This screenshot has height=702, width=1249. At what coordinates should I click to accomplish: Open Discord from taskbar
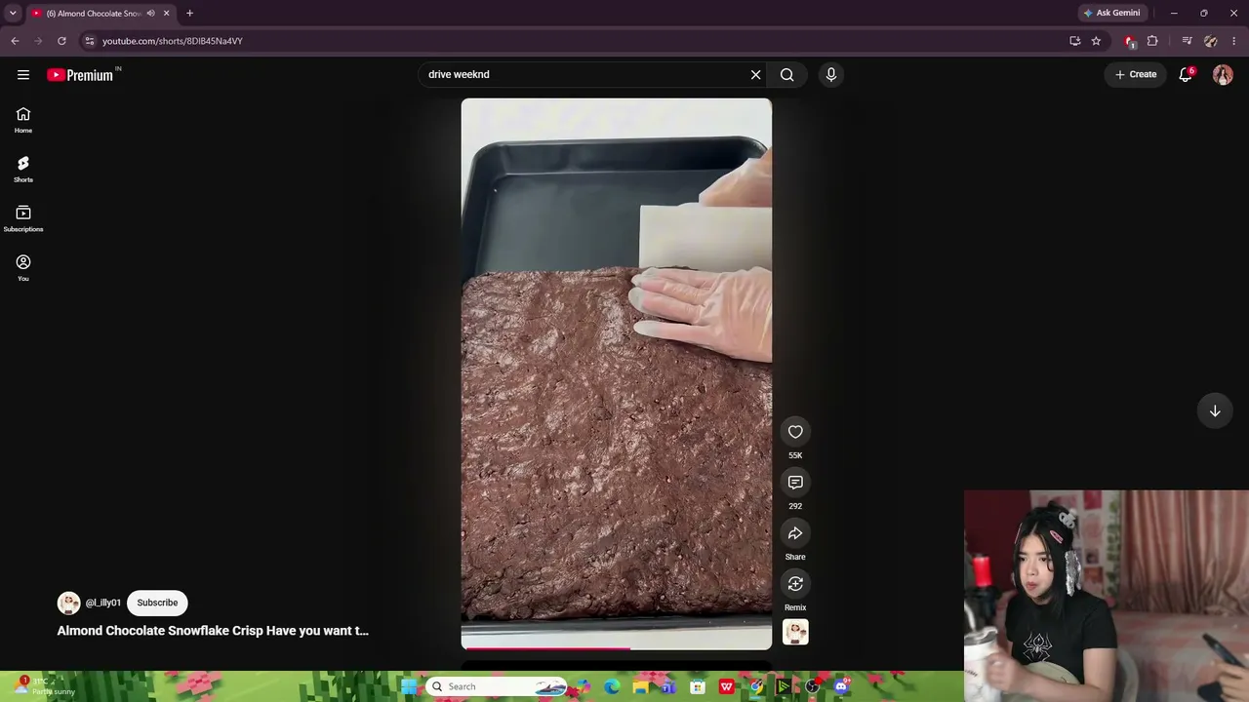[x=841, y=686]
